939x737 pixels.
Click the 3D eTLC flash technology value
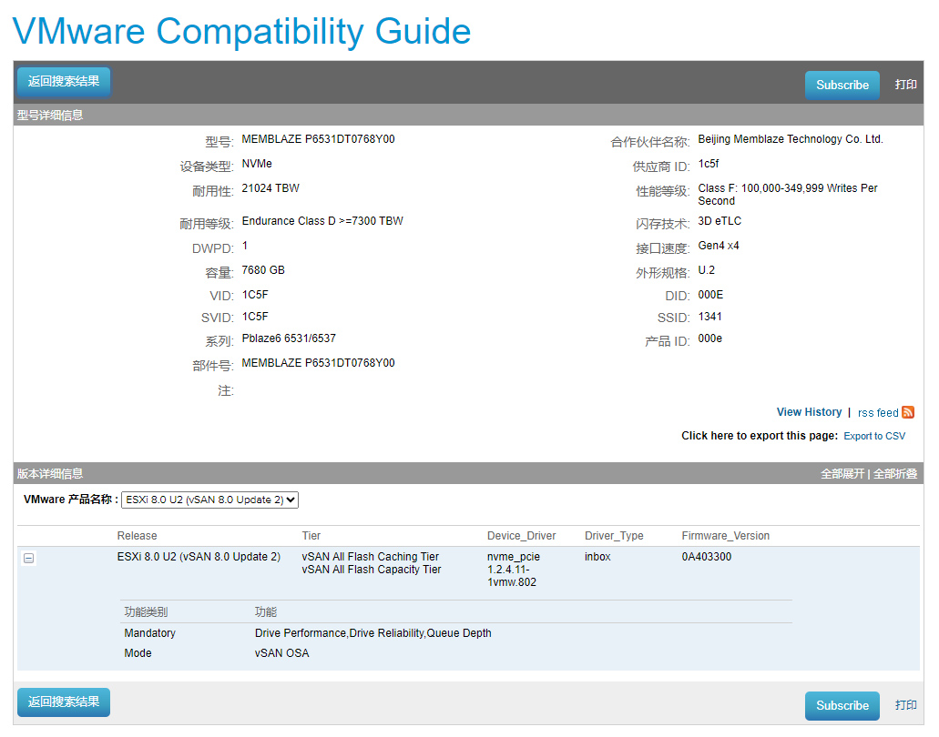[x=720, y=221]
